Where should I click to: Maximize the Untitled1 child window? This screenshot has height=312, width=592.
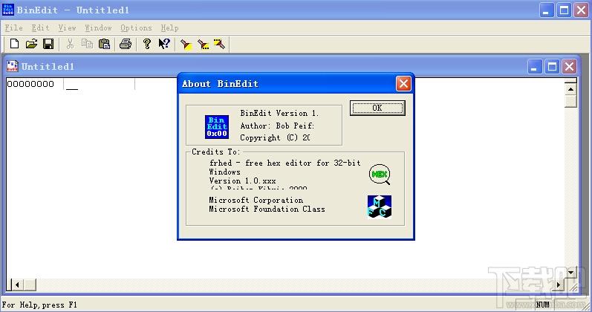point(552,67)
